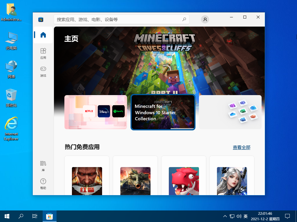Select the Administrator folder desktop icon

[11, 12]
